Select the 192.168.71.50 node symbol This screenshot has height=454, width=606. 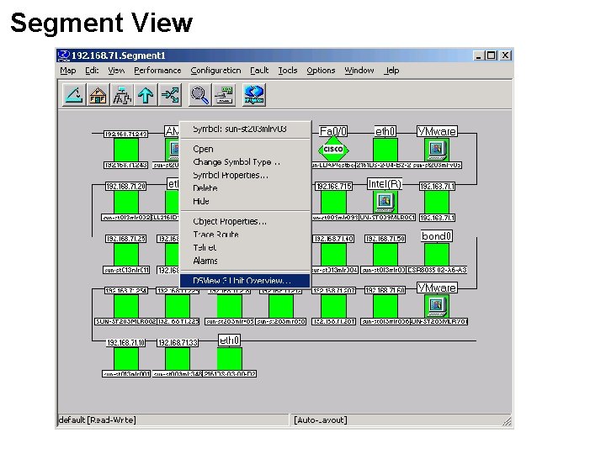click(x=385, y=255)
